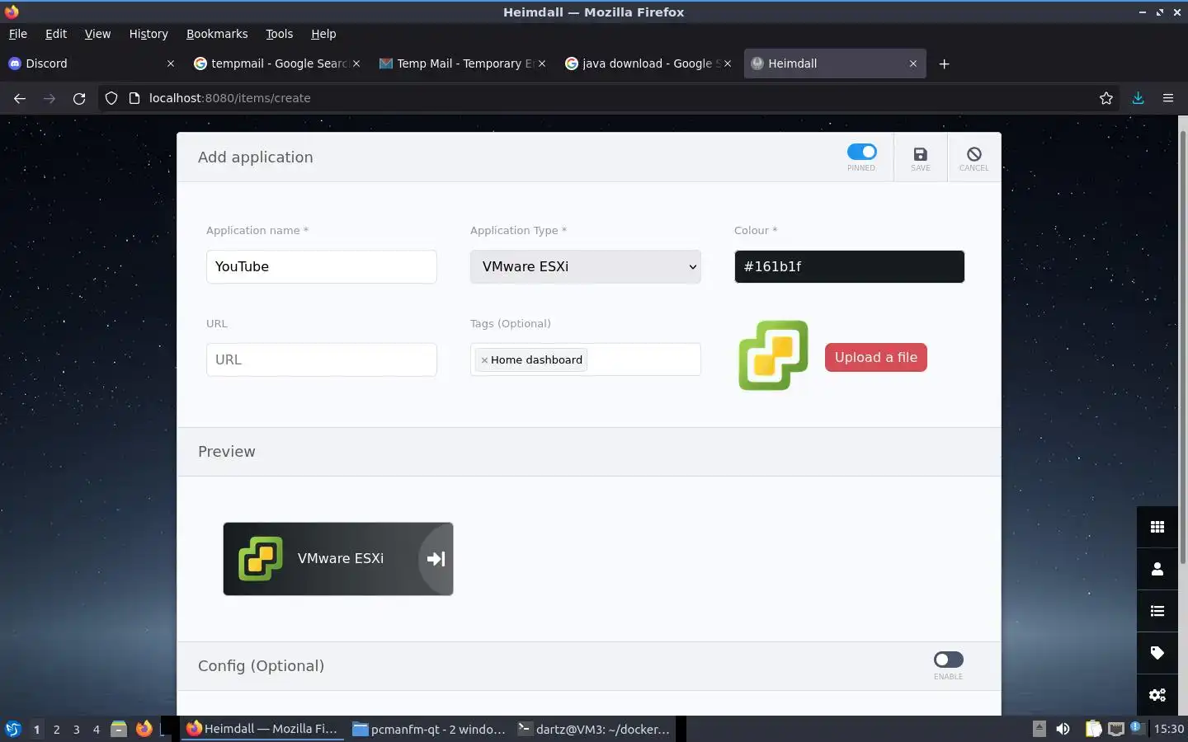Open the users icon in sidebar
Viewport: 1188px width, 742px height.
(1157, 569)
